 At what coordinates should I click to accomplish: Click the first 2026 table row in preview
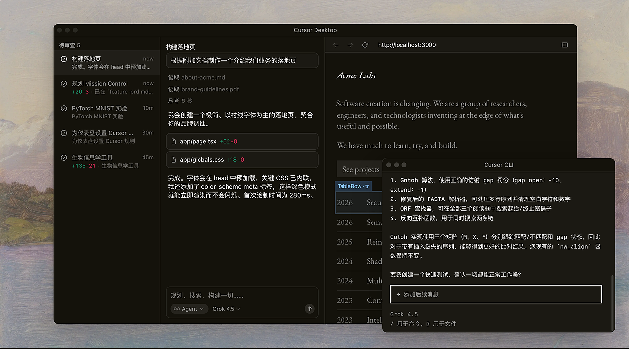tap(359, 202)
